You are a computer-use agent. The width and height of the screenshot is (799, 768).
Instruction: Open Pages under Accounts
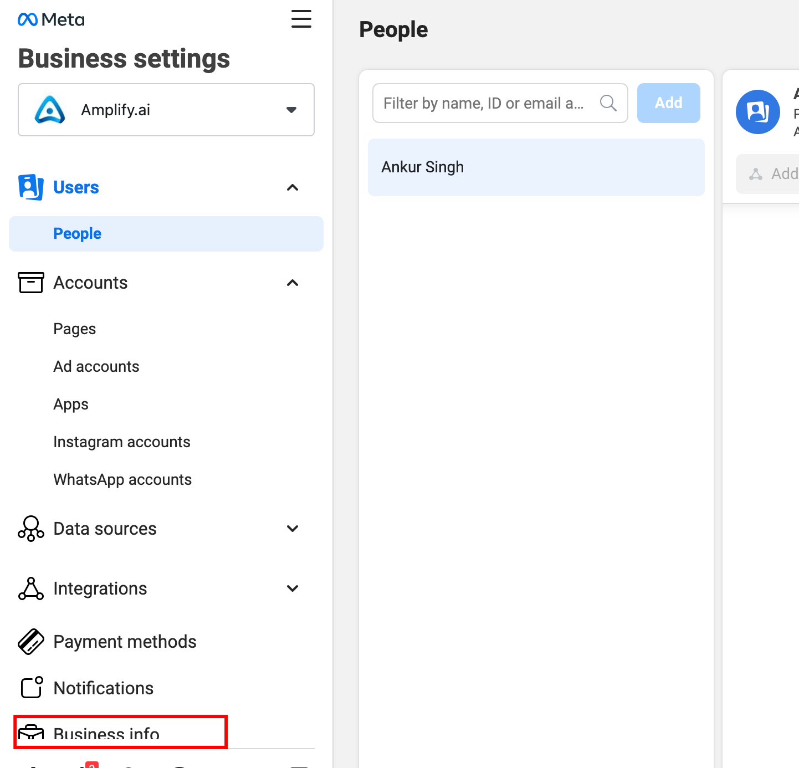pos(75,329)
